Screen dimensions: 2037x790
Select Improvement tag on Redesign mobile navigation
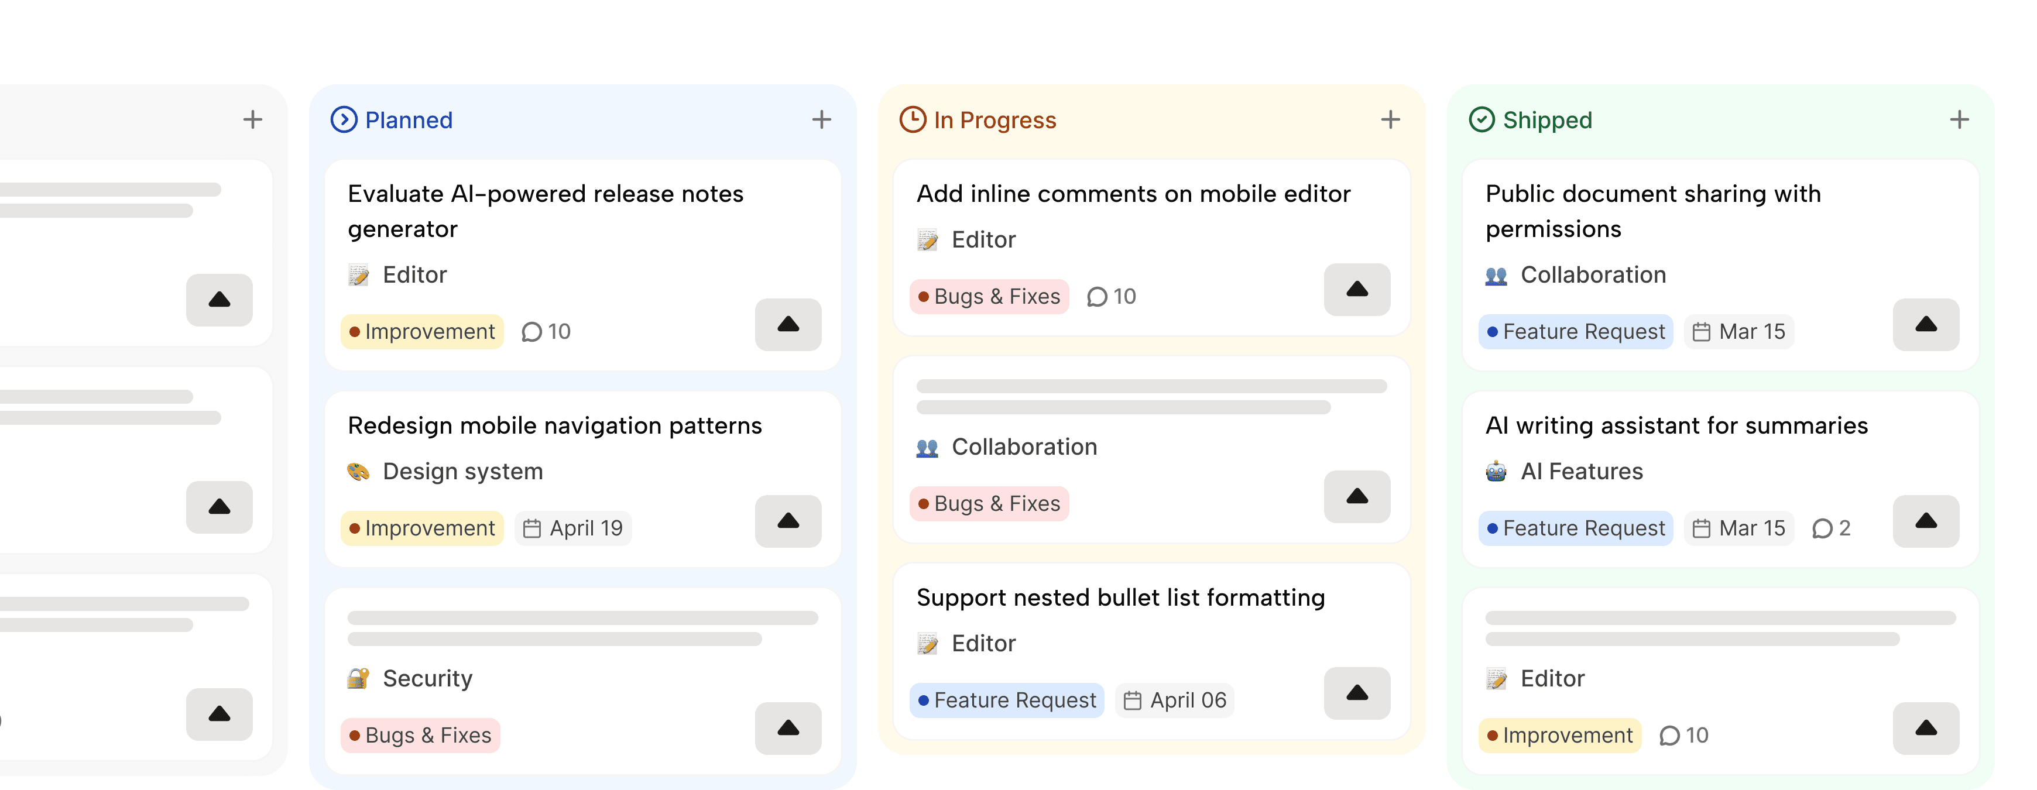pyautogui.click(x=421, y=528)
